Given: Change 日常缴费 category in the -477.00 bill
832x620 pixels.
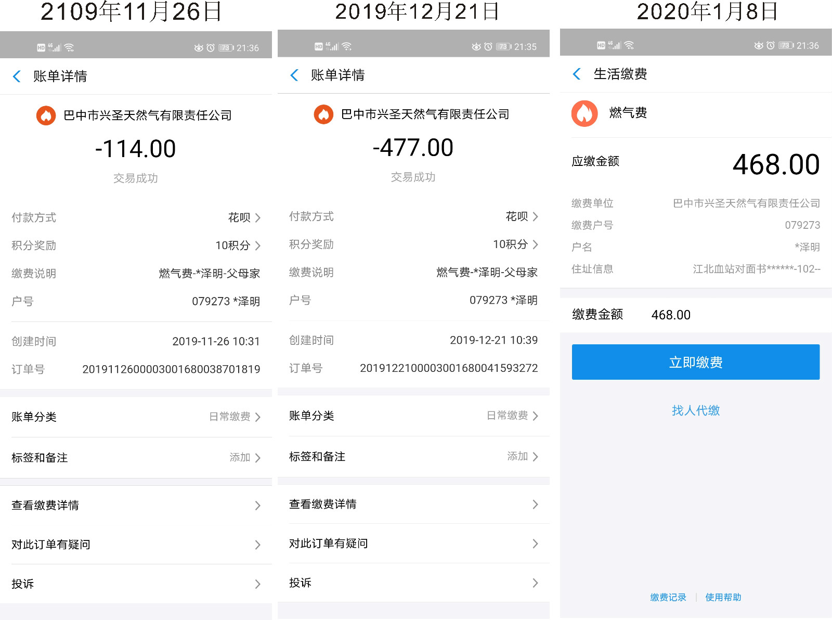Looking at the screenshot, I should pos(413,416).
